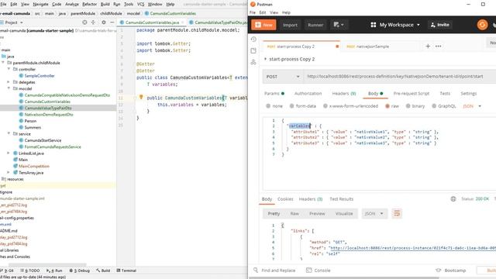The image size is (496, 279).
Task: Open the Run tool window
Action: pyautogui.click(x=54, y=270)
